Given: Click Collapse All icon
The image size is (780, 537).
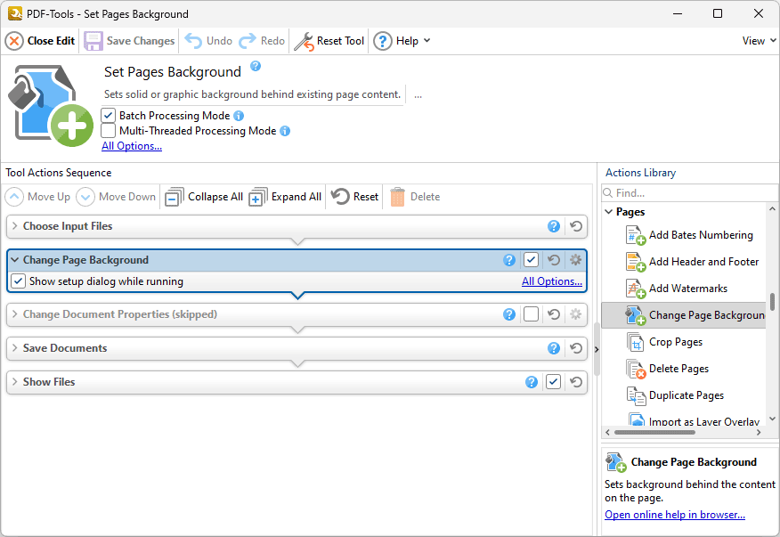Looking at the screenshot, I should 175,197.
